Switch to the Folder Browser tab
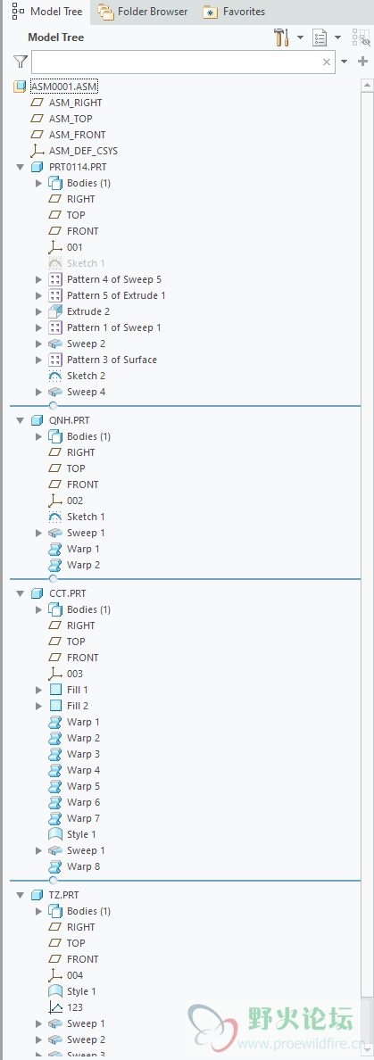The width and height of the screenshot is (374, 1060). click(143, 12)
